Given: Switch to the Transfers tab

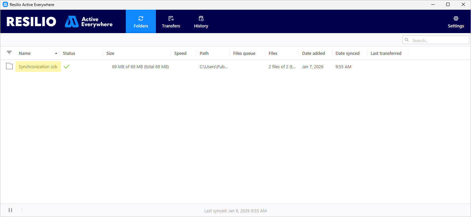Looking at the screenshot, I should 171,21.
